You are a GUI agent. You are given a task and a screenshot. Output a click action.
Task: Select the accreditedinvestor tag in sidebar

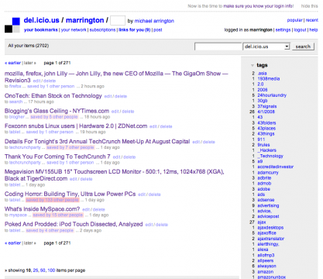tap(275, 167)
